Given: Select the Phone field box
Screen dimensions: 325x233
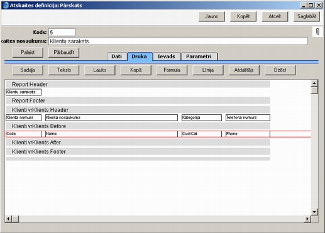Looking at the screenshot, I should 248,134.
